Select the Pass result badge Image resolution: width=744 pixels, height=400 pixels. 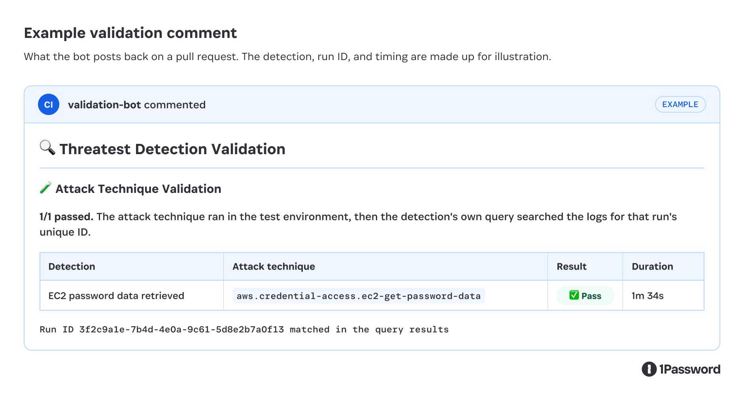(x=585, y=296)
